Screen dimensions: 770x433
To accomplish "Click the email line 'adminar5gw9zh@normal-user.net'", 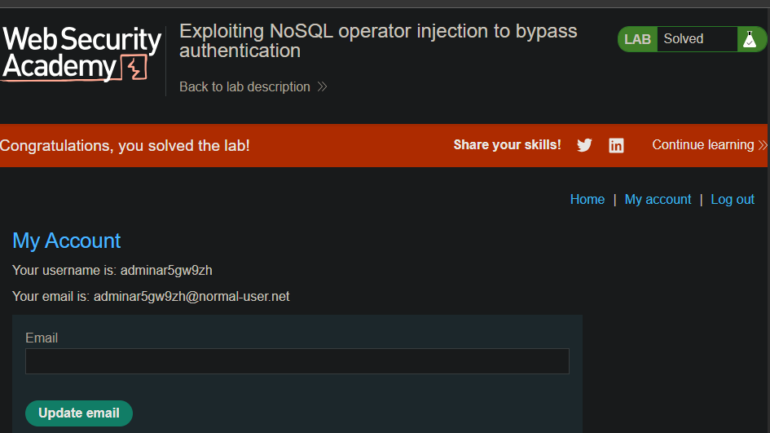I will 151,296.
